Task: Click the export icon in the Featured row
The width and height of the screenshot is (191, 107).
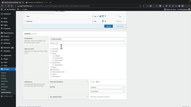Action: click(x=93, y=21)
